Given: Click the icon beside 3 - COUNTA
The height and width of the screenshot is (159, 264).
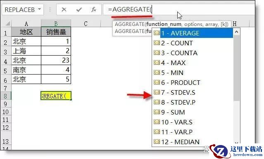Looking at the screenshot, I should pyautogui.click(x=157, y=53).
